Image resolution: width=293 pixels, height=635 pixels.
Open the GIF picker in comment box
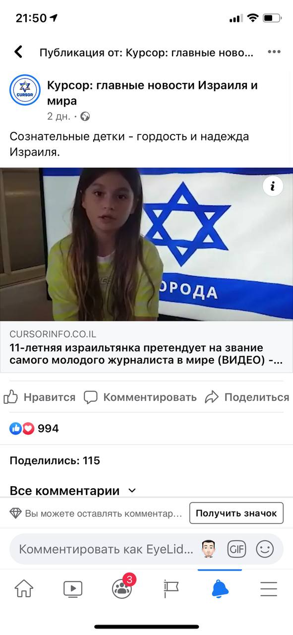236,549
